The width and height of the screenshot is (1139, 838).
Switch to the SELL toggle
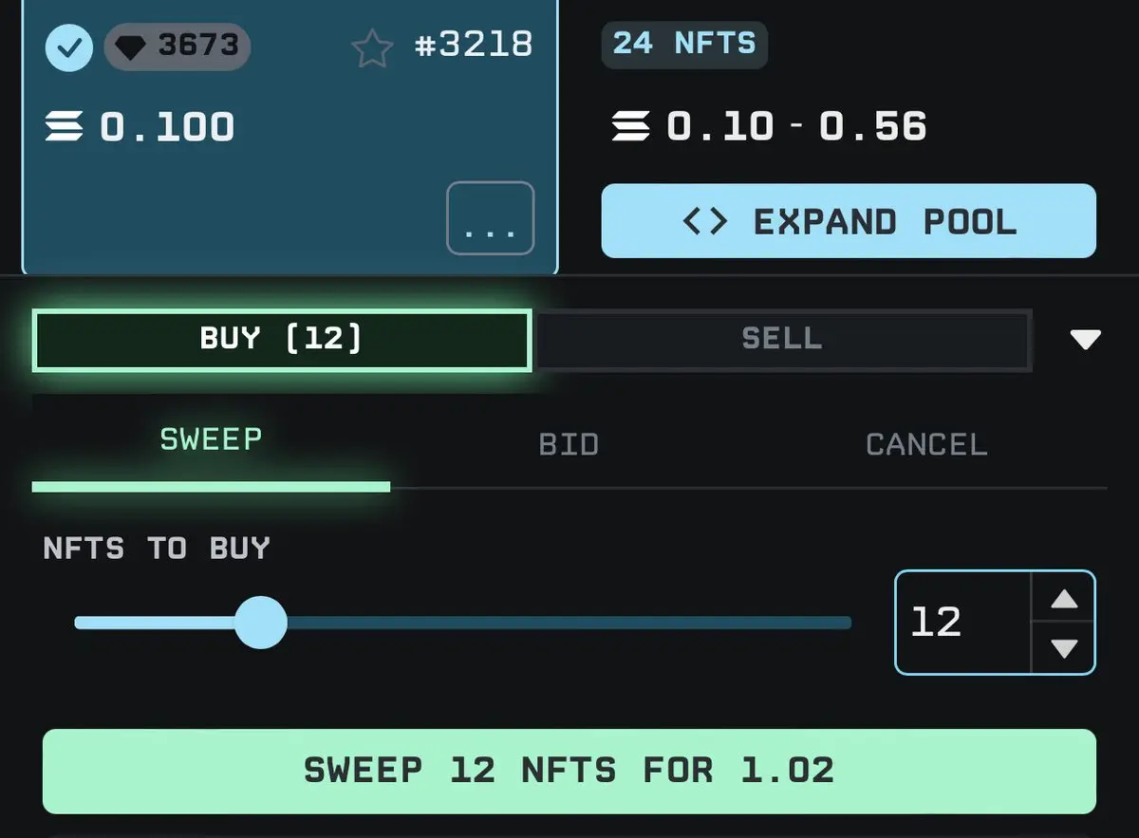click(782, 339)
